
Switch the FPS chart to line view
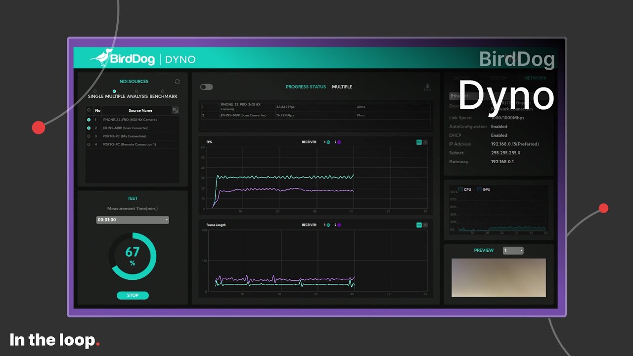419,142
